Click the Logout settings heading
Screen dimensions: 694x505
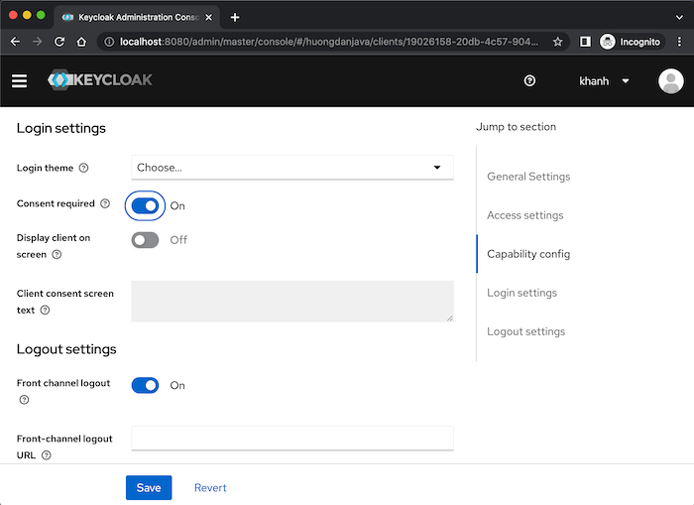pos(66,349)
